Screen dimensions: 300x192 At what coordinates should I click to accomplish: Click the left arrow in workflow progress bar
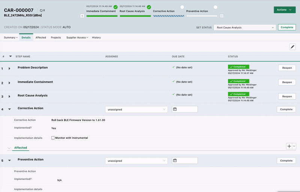82,16
